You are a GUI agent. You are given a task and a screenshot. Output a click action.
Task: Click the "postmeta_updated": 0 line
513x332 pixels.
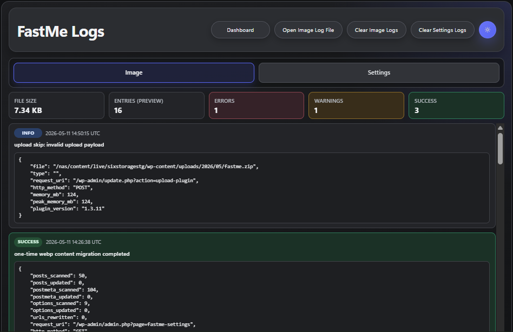pos(62,297)
